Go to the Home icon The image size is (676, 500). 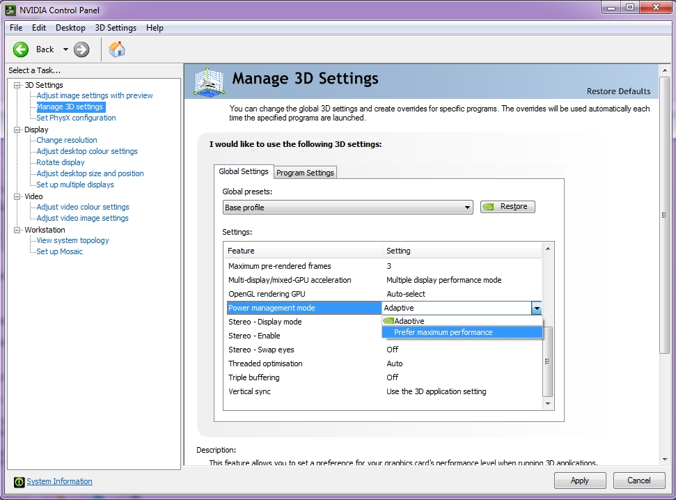(x=117, y=49)
